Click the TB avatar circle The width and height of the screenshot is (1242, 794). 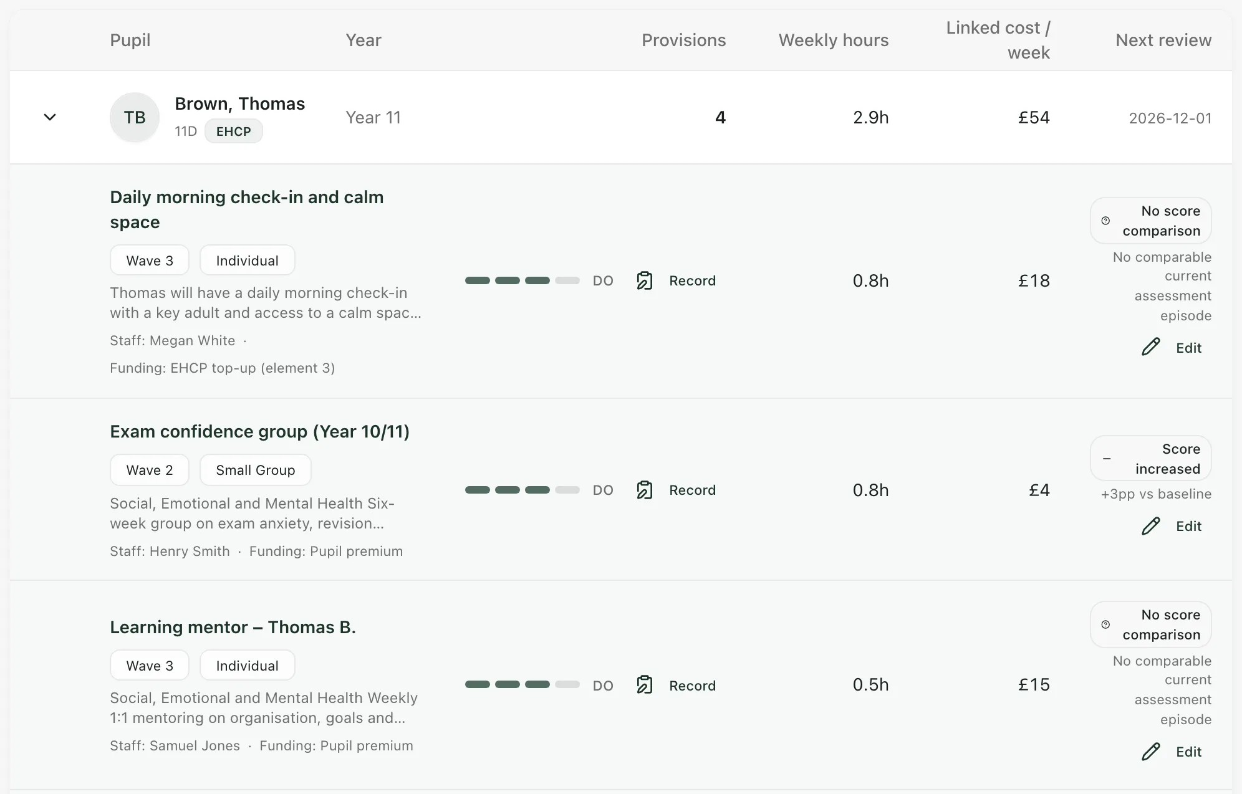135,117
